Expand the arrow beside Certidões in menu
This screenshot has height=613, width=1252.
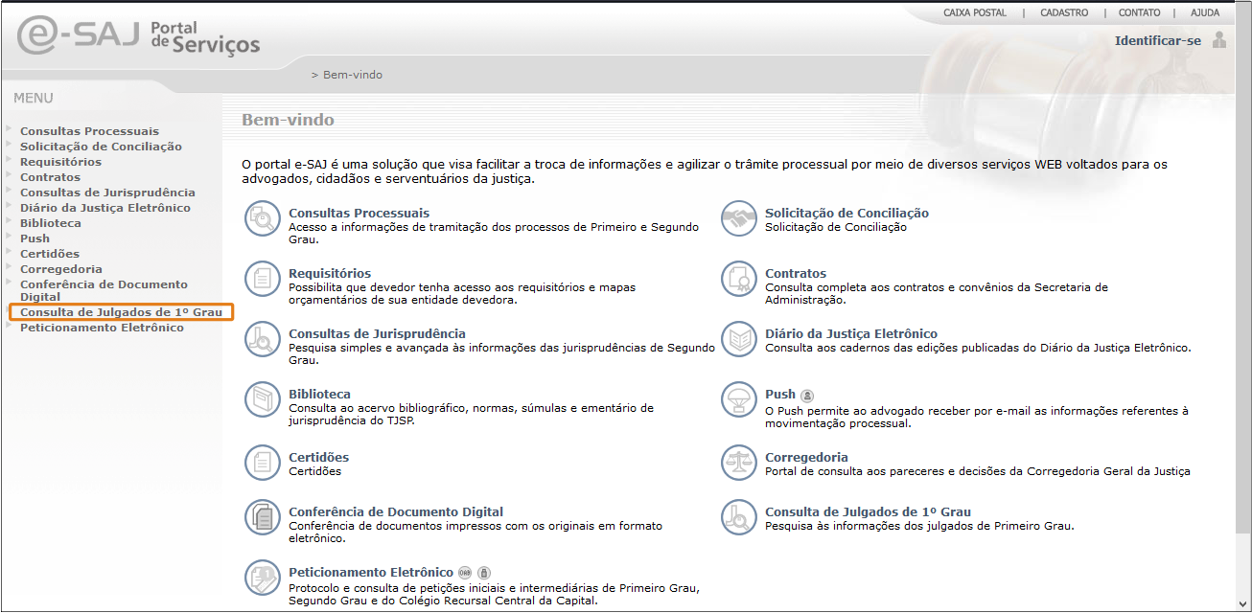[10, 251]
